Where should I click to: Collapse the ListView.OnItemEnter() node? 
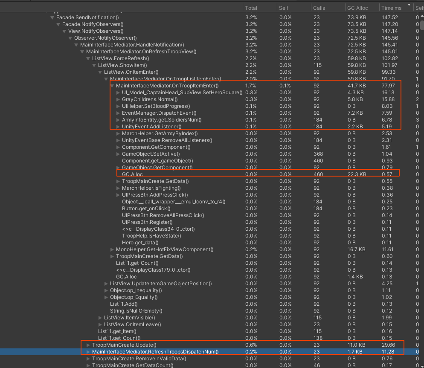coord(100,72)
